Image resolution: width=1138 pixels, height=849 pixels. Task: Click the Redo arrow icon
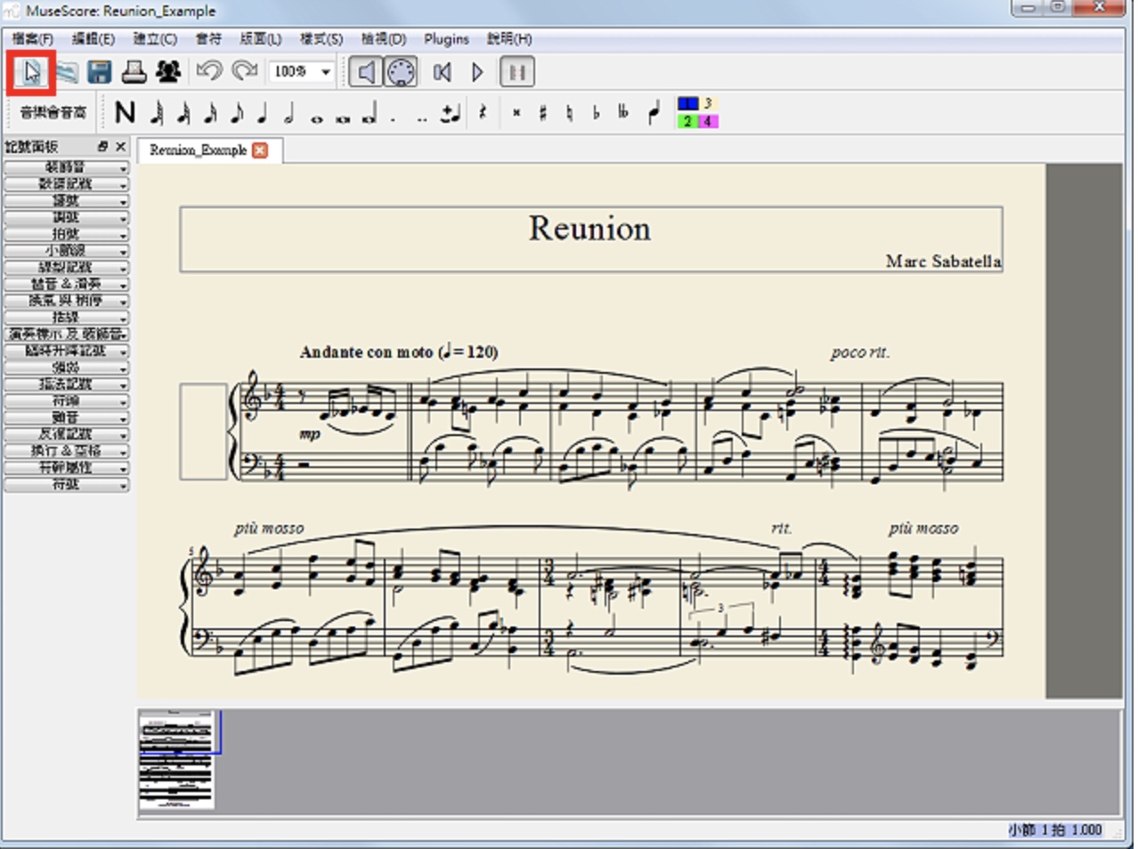(x=244, y=71)
